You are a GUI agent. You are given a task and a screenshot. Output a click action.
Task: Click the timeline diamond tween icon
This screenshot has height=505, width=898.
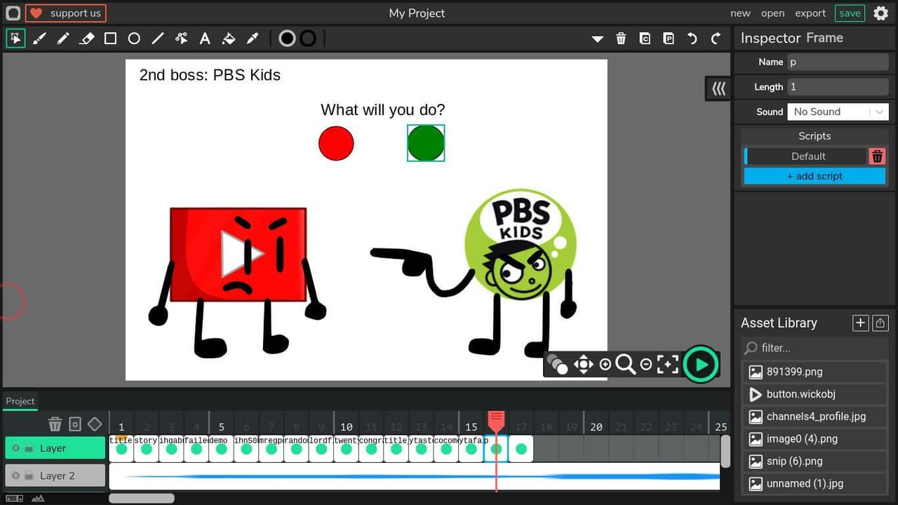(95, 424)
